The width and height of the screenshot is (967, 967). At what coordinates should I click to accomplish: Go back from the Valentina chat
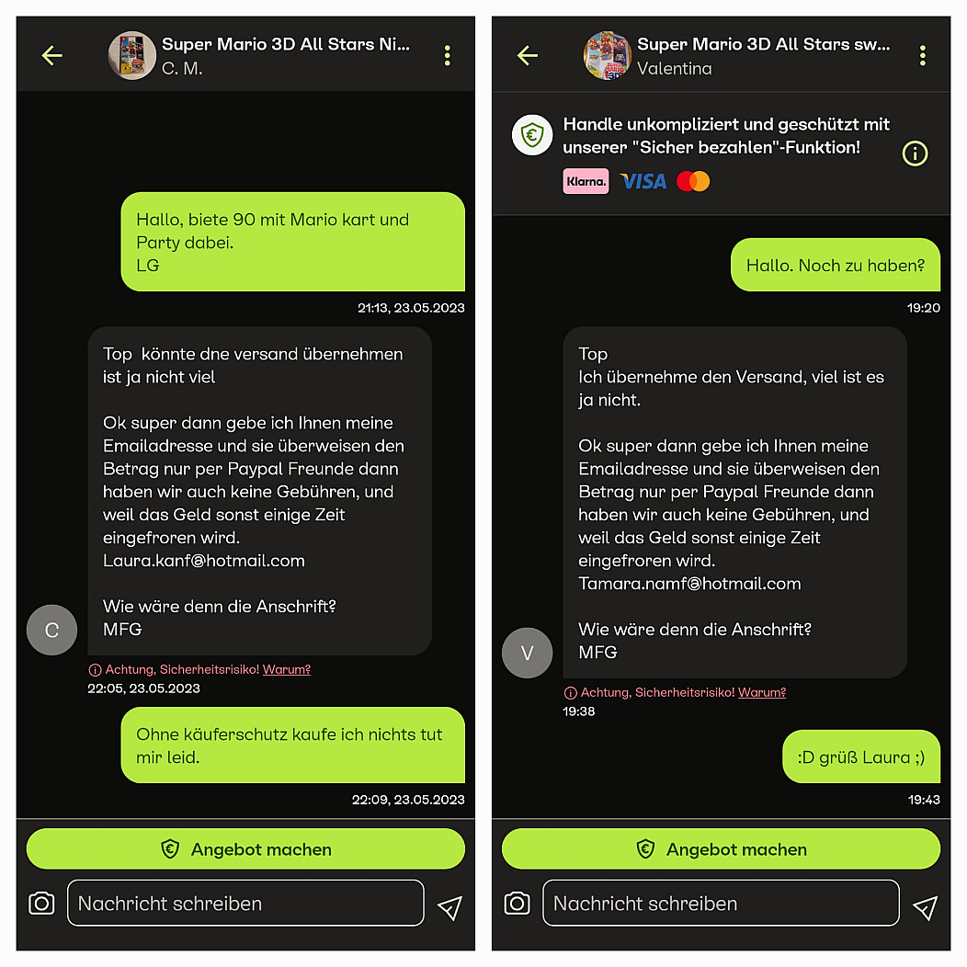point(528,55)
